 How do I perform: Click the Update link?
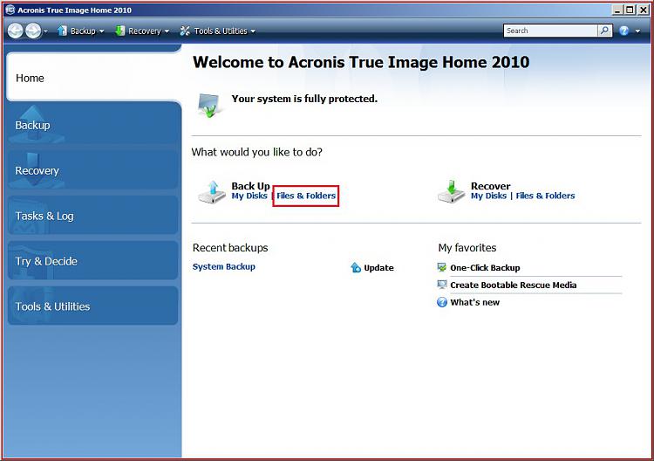click(378, 268)
